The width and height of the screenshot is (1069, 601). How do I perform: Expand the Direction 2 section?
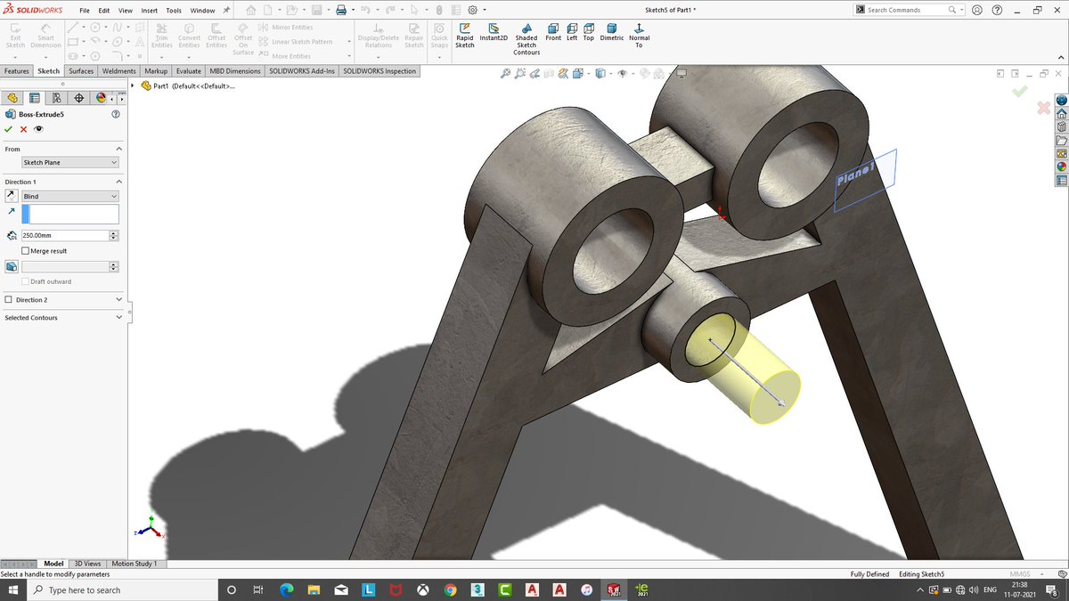point(119,300)
